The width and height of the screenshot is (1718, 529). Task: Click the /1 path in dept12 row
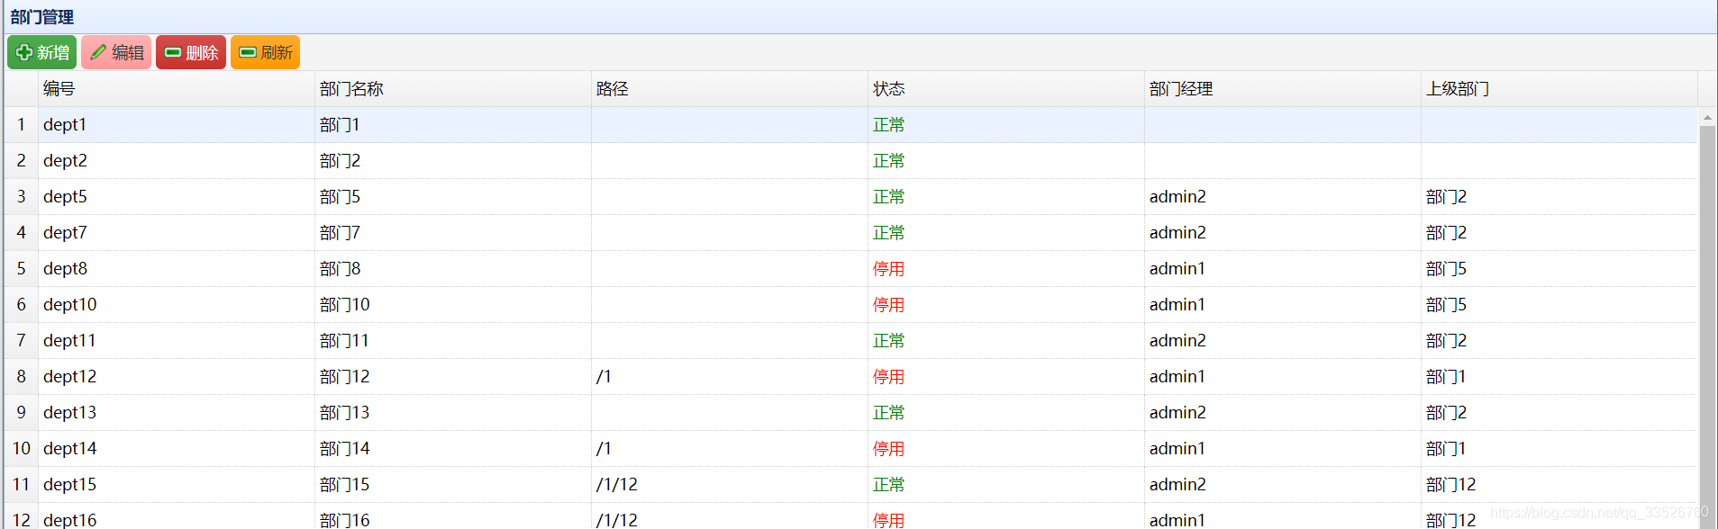coord(604,377)
